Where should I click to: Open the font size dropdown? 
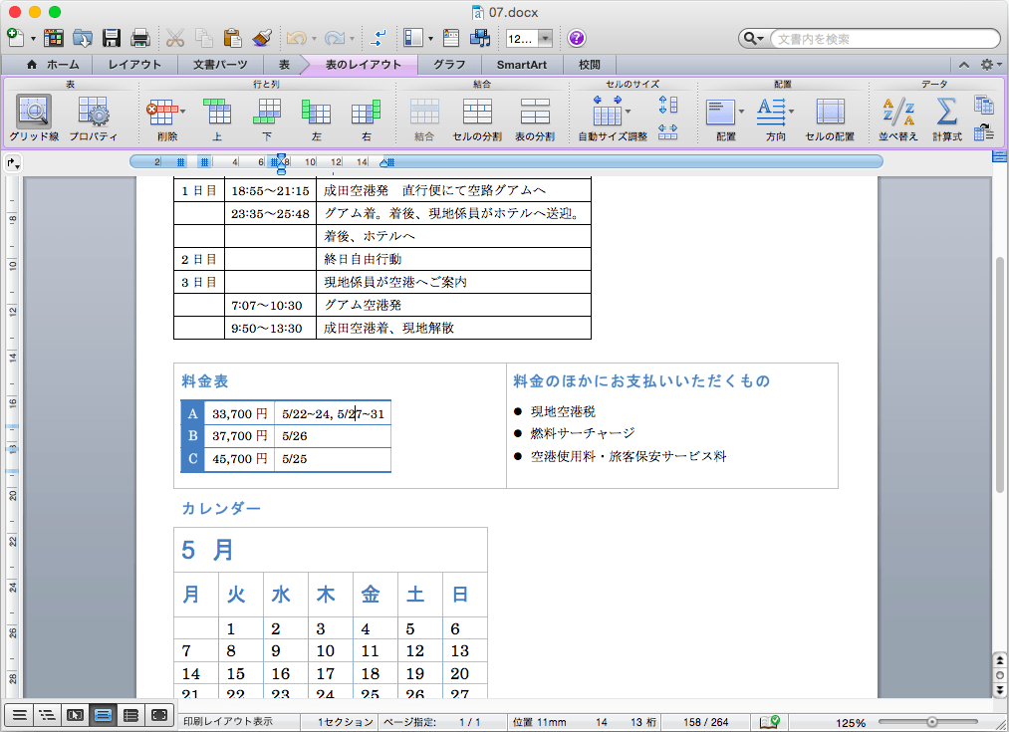546,39
